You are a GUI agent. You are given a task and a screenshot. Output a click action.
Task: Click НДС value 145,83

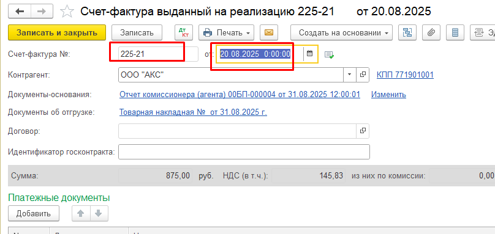pos(308,176)
